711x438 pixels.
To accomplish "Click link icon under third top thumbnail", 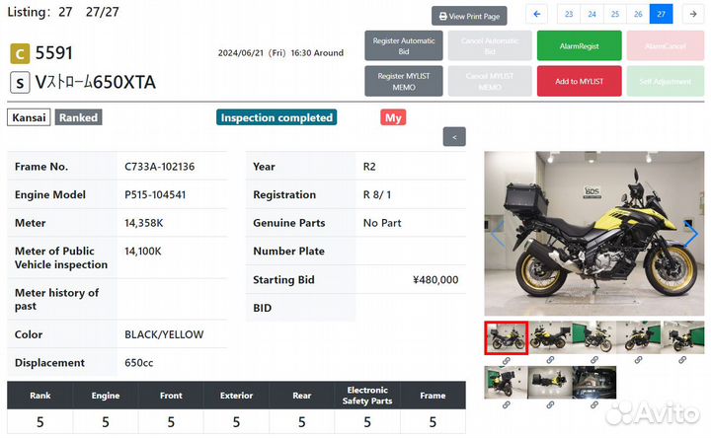I will coord(594,360).
